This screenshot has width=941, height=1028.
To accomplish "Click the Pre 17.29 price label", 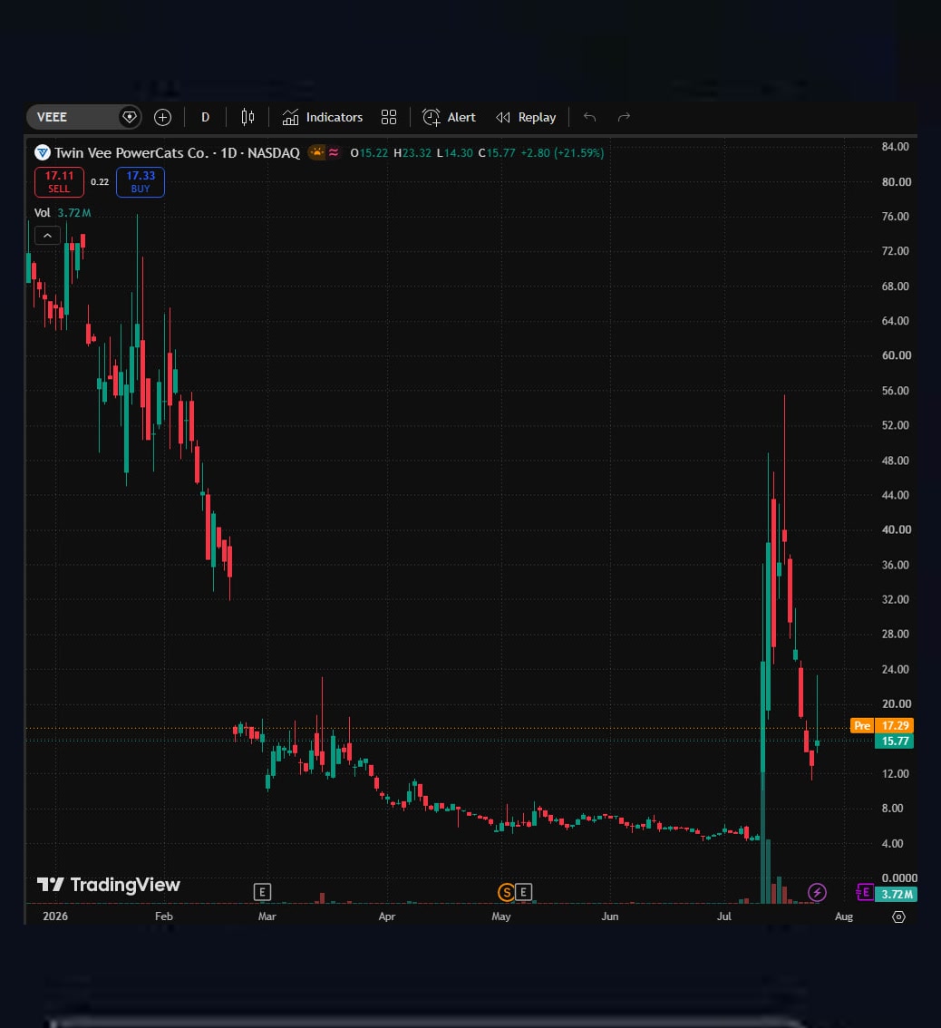I will click(x=882, y=725).
